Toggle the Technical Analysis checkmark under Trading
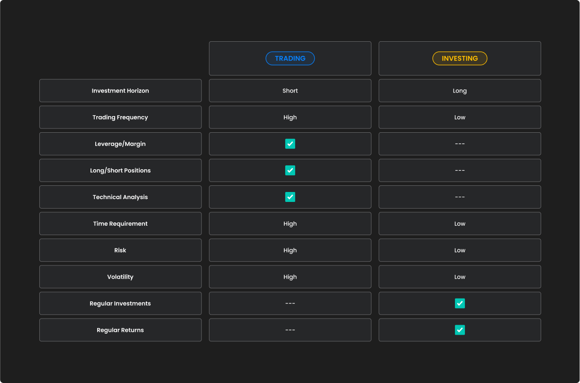This screenshot has width=580, height=383. point(290,197)
